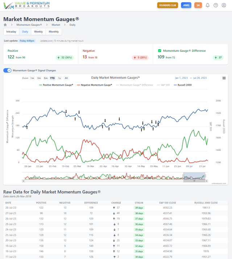The height and width of the screenshot is (259, 232).
Task: Click the Value & Momentum Breakouts logo
Action: click(26, 5)
